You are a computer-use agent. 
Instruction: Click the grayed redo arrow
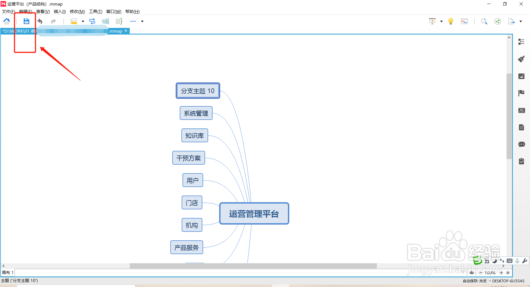53,21
